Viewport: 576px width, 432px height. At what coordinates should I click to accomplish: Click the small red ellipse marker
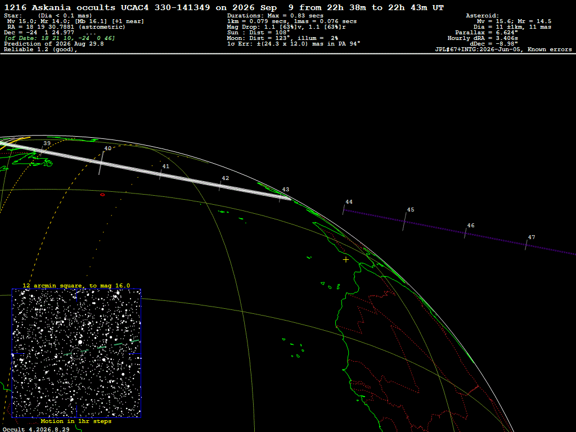(x=102, y=195)
